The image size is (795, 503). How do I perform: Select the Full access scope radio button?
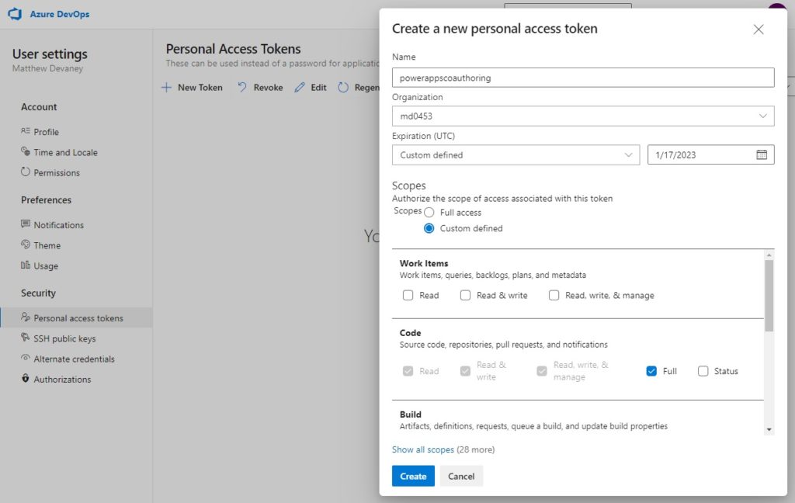pos(429,213)
